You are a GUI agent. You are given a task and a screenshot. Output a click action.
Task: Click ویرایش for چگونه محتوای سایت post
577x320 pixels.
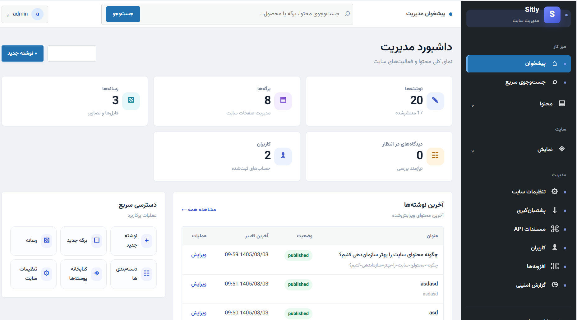click(x=199, y=255)
